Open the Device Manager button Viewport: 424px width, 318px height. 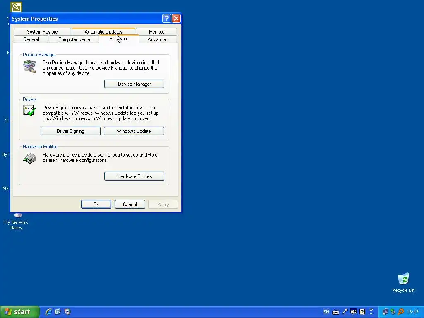(135, 84)
